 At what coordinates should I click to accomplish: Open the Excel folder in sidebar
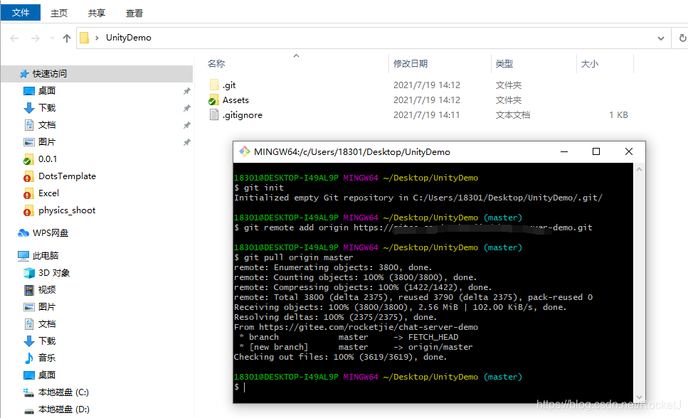48,193
